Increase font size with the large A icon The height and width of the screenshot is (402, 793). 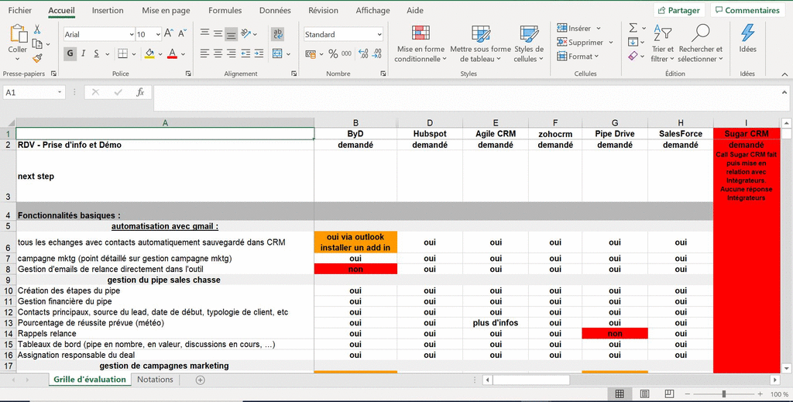pyautogui.click(x=169, y=34)
